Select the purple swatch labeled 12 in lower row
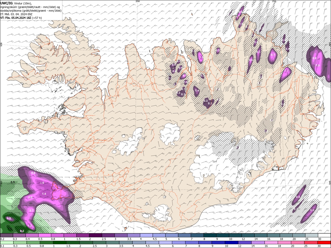Screen dimensions: 331x248 pos(245,243)
